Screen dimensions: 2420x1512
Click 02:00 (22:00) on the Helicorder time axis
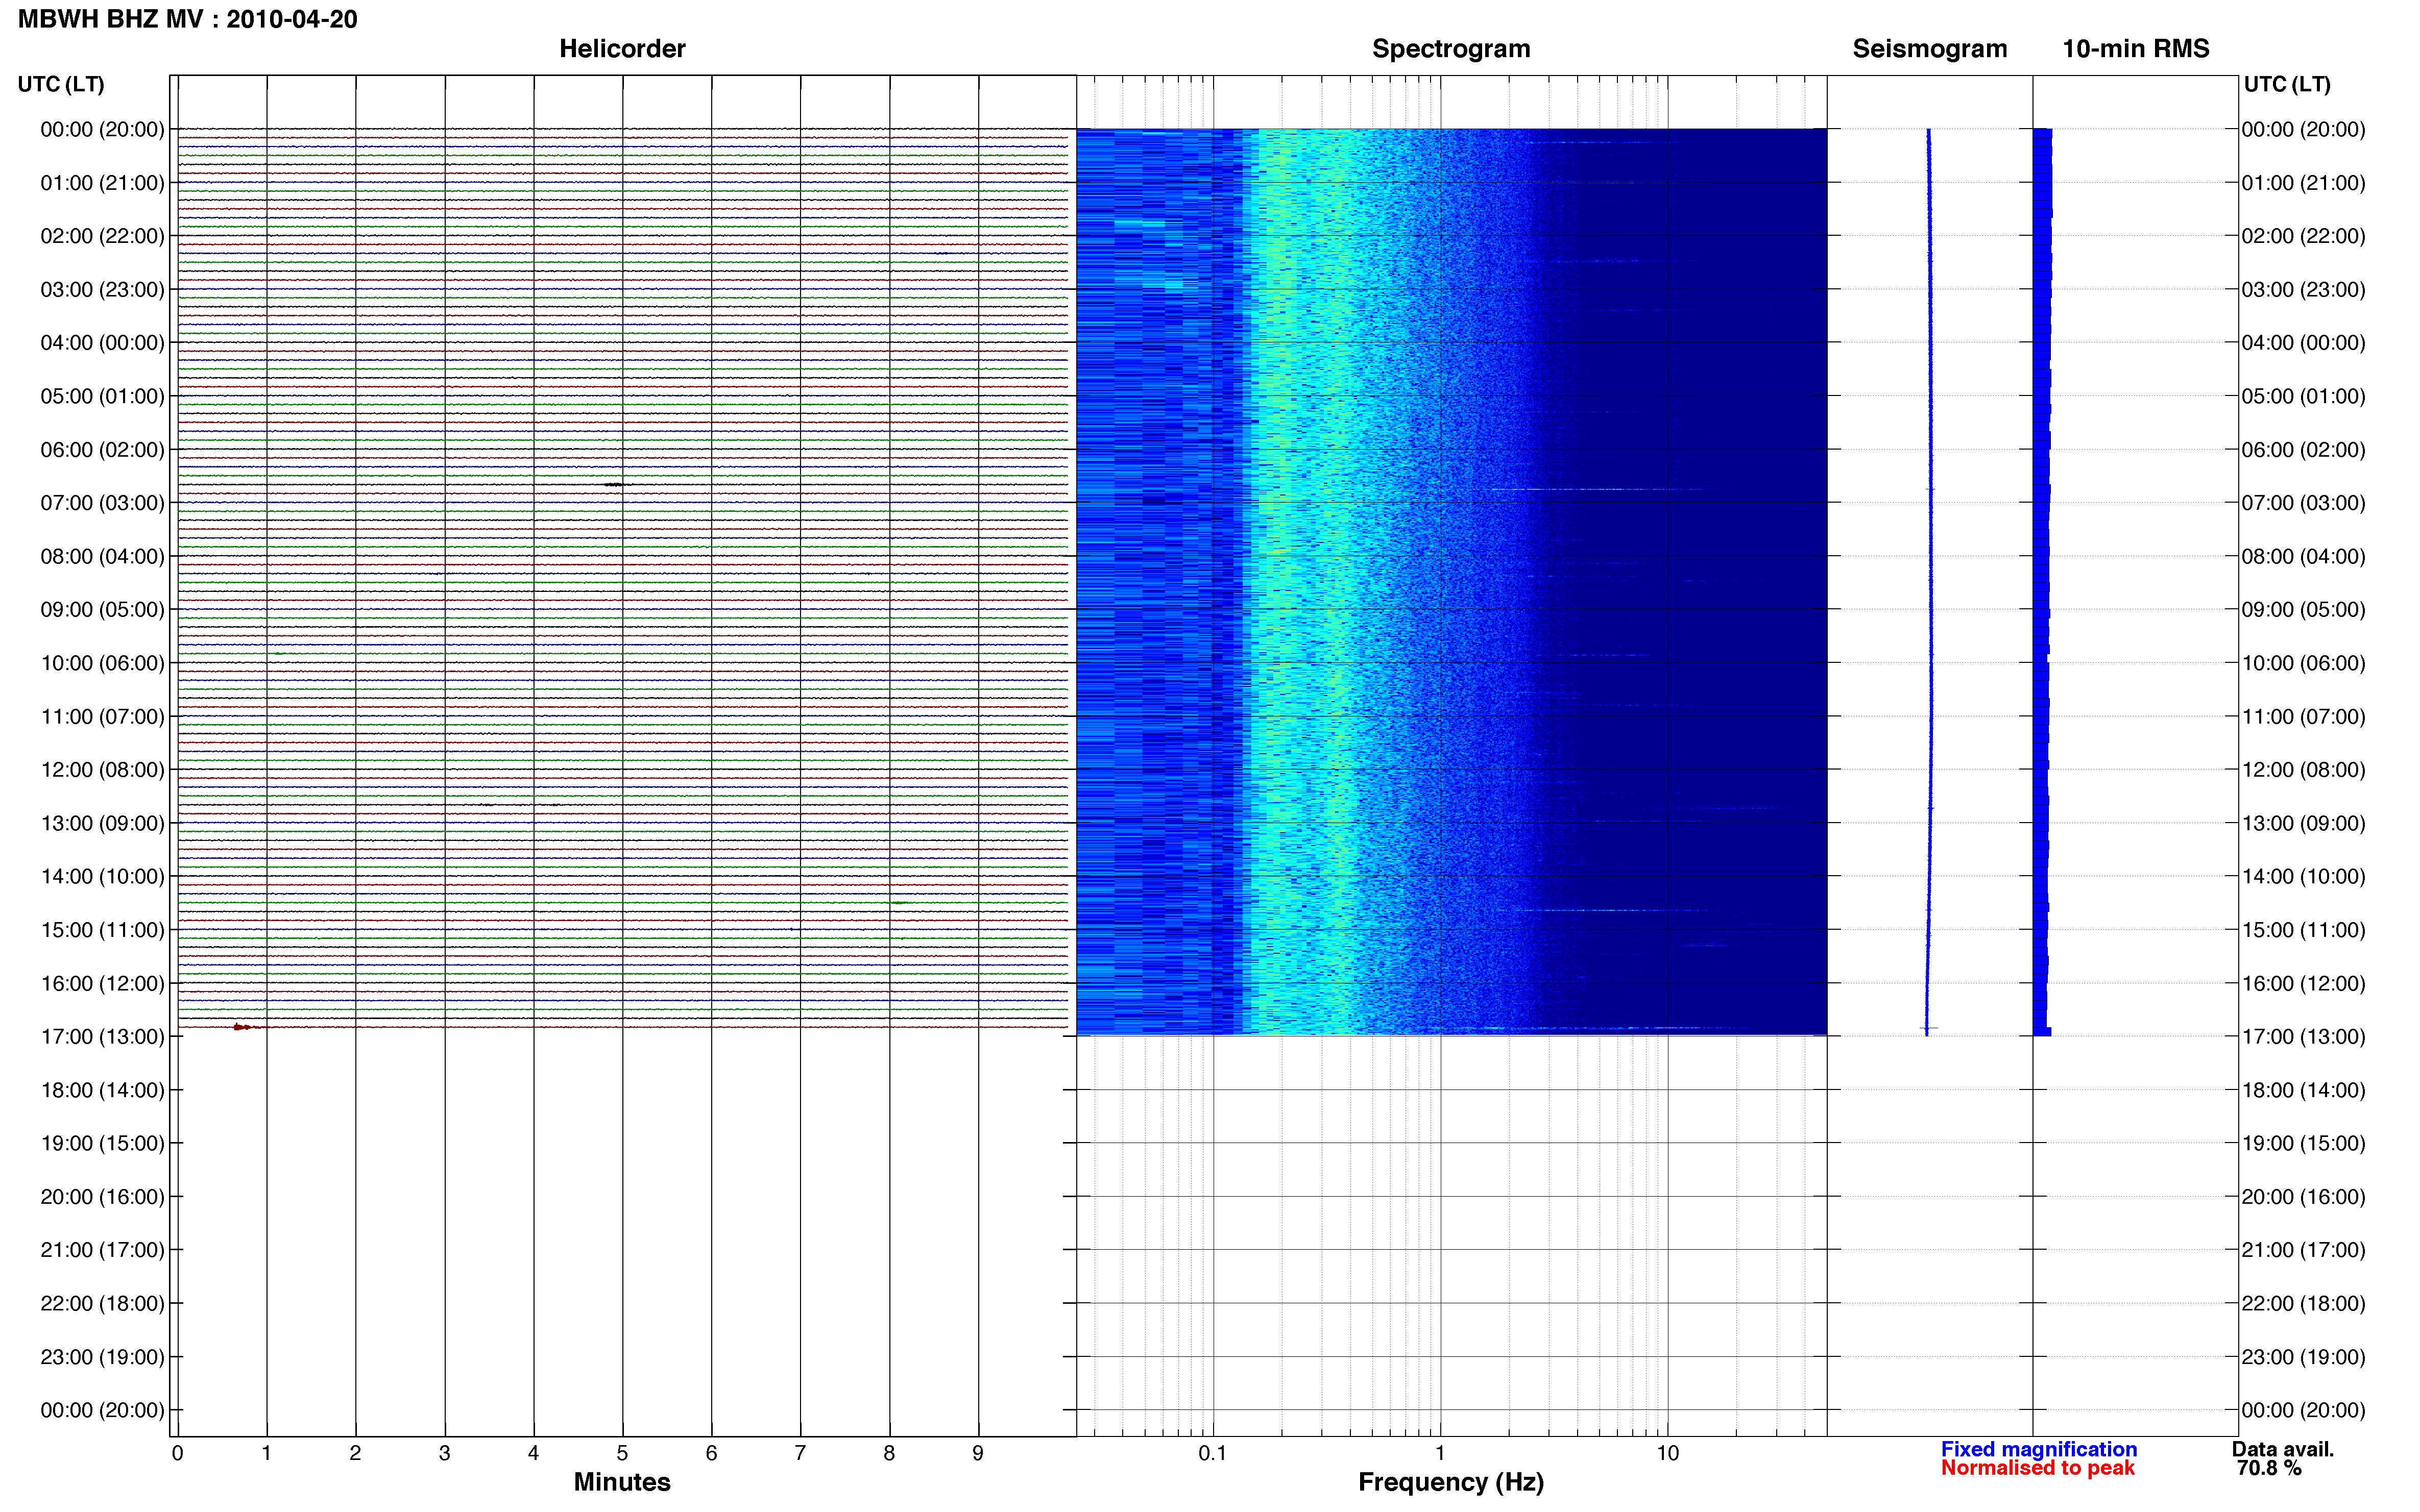[102, 236]
